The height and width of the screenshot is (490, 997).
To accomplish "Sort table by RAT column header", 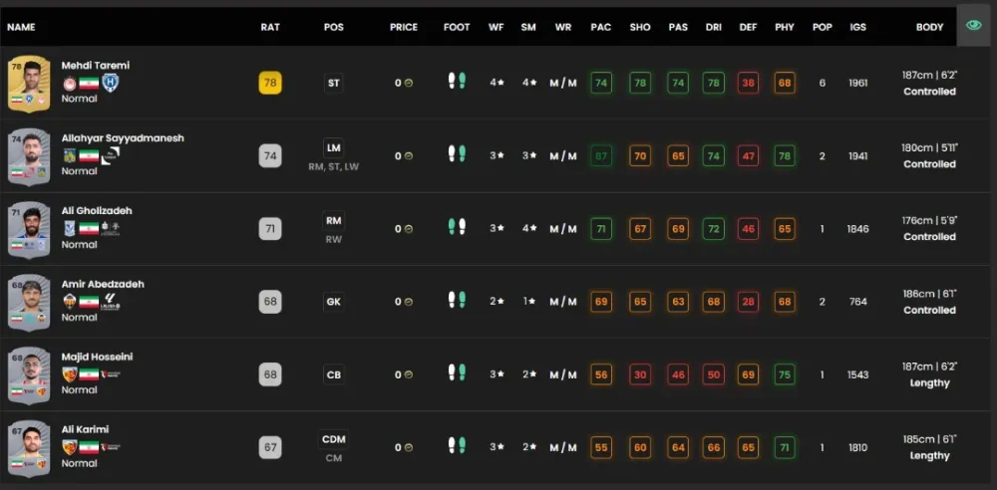I will click(x=269, y=27).
